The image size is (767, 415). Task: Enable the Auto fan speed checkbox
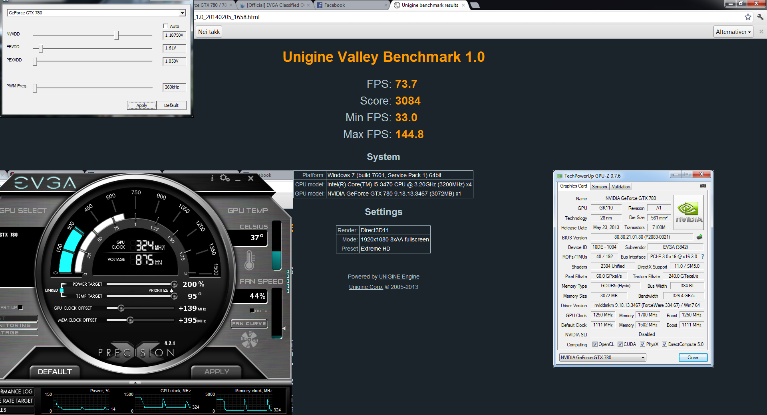[x=252, y=310]
